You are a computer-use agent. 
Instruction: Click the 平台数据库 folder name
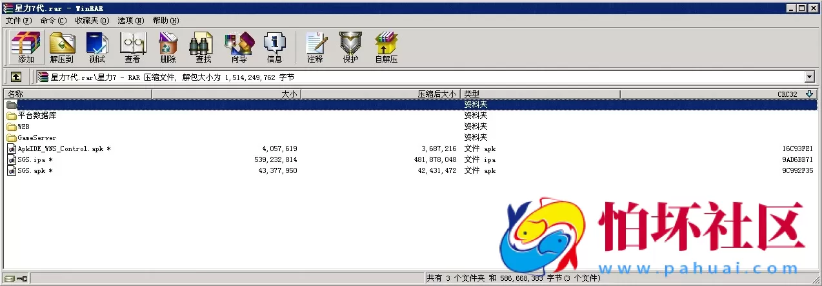click(x=37, y=116)
